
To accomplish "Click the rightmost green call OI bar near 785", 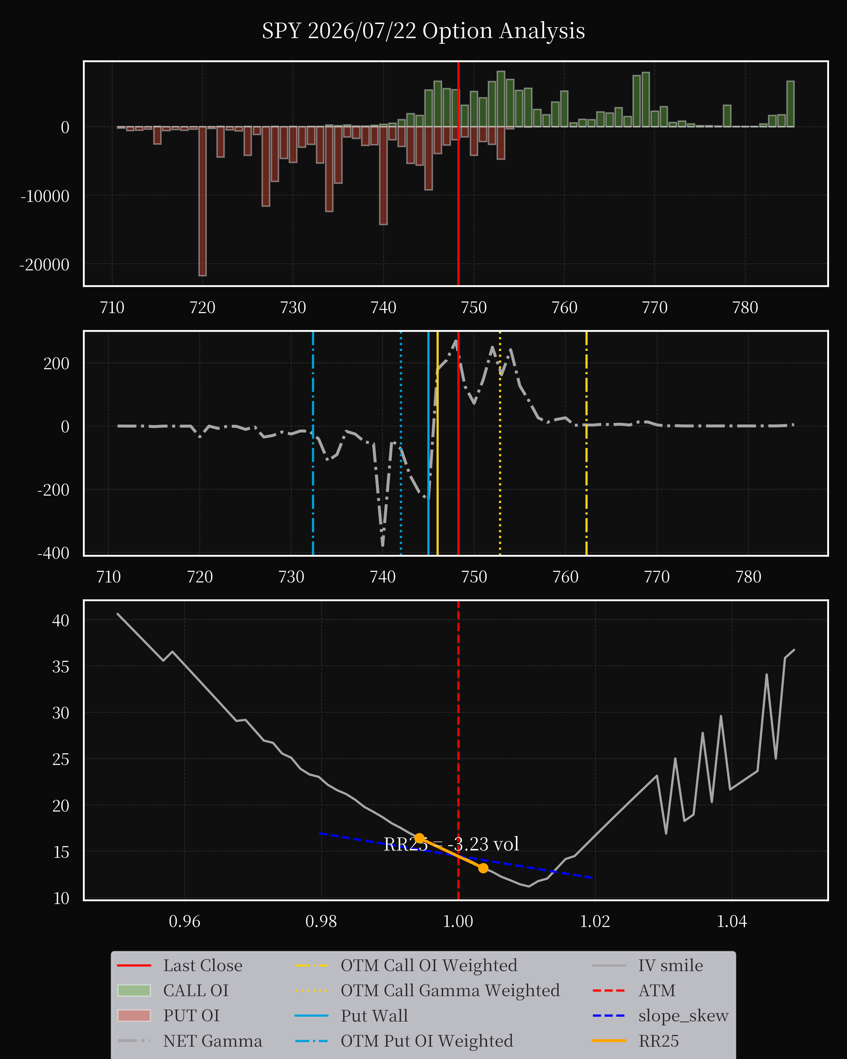I will [x=791, y=104].
